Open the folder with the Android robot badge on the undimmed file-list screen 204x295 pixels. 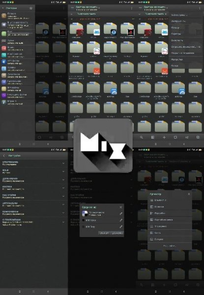[93, 29]
